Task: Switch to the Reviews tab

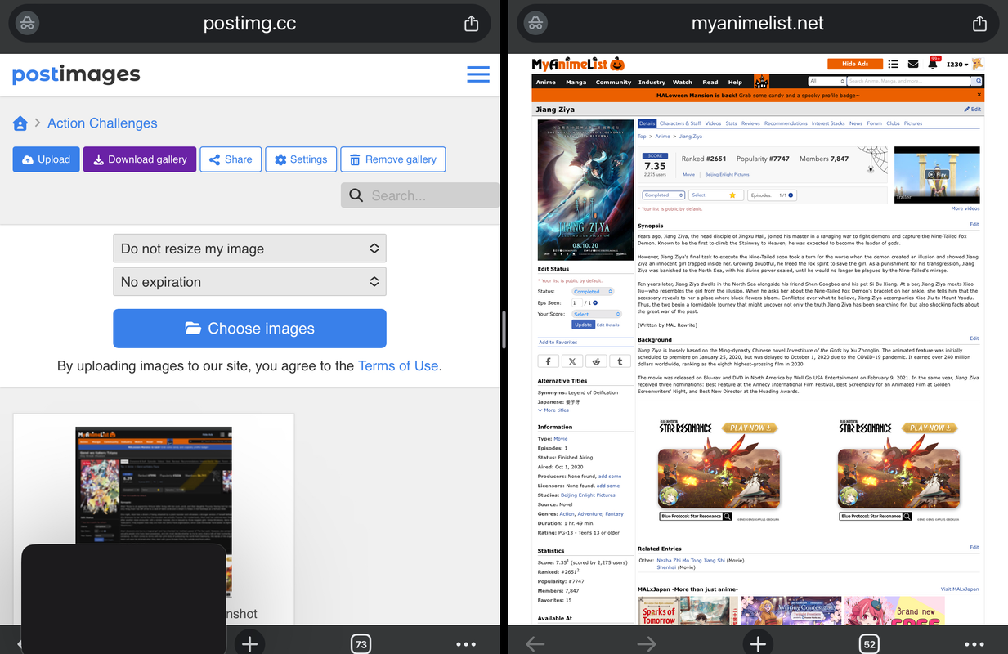Action: coord(750,123)
